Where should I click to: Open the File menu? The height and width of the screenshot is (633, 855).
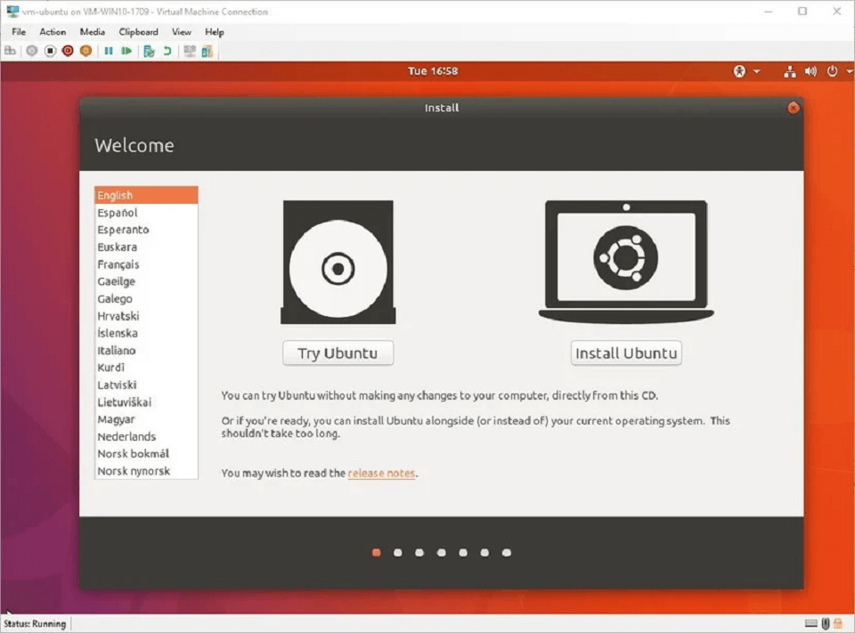click(19, 32)
